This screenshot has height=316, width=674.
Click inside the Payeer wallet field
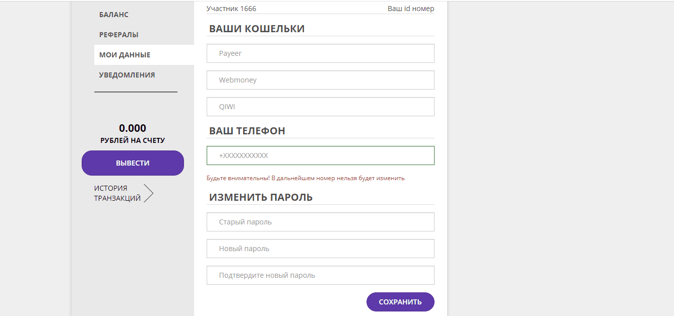pos(321,53)
